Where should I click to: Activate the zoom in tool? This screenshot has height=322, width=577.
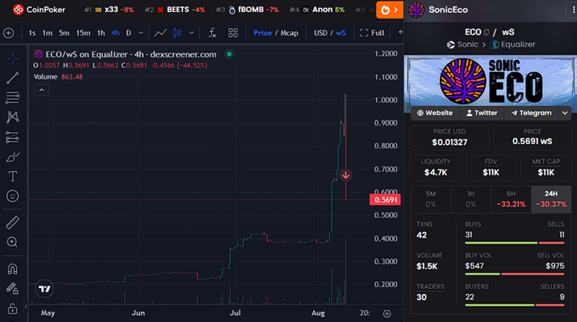tap(13, 242)
